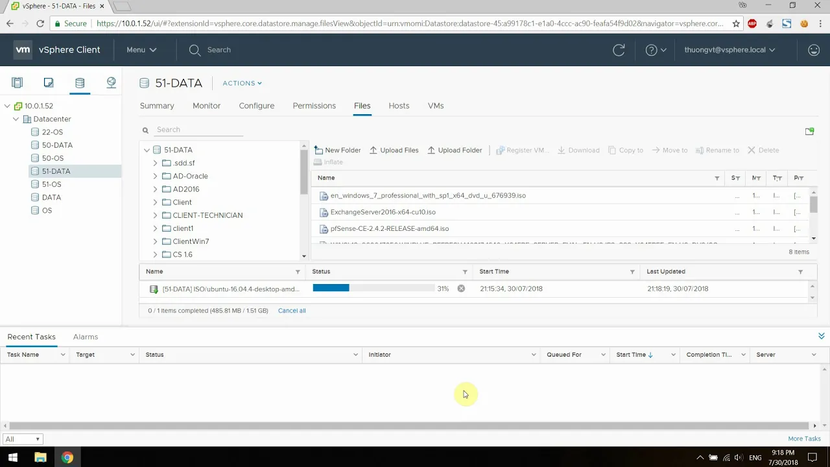Open the Alarms tab
This screenshot has height=467, width=830.
(86, 337)
